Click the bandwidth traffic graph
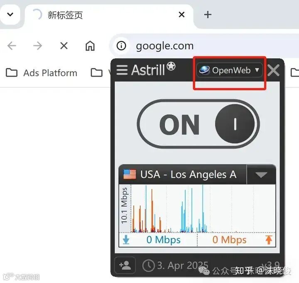The height and width of the screenshot is (283, 299). [203, 208]
